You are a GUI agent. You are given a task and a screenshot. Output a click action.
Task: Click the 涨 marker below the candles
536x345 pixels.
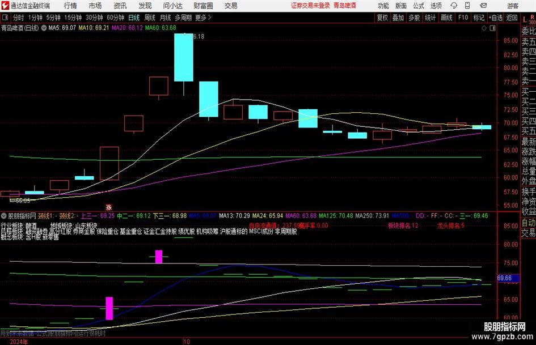pos(109,207)
